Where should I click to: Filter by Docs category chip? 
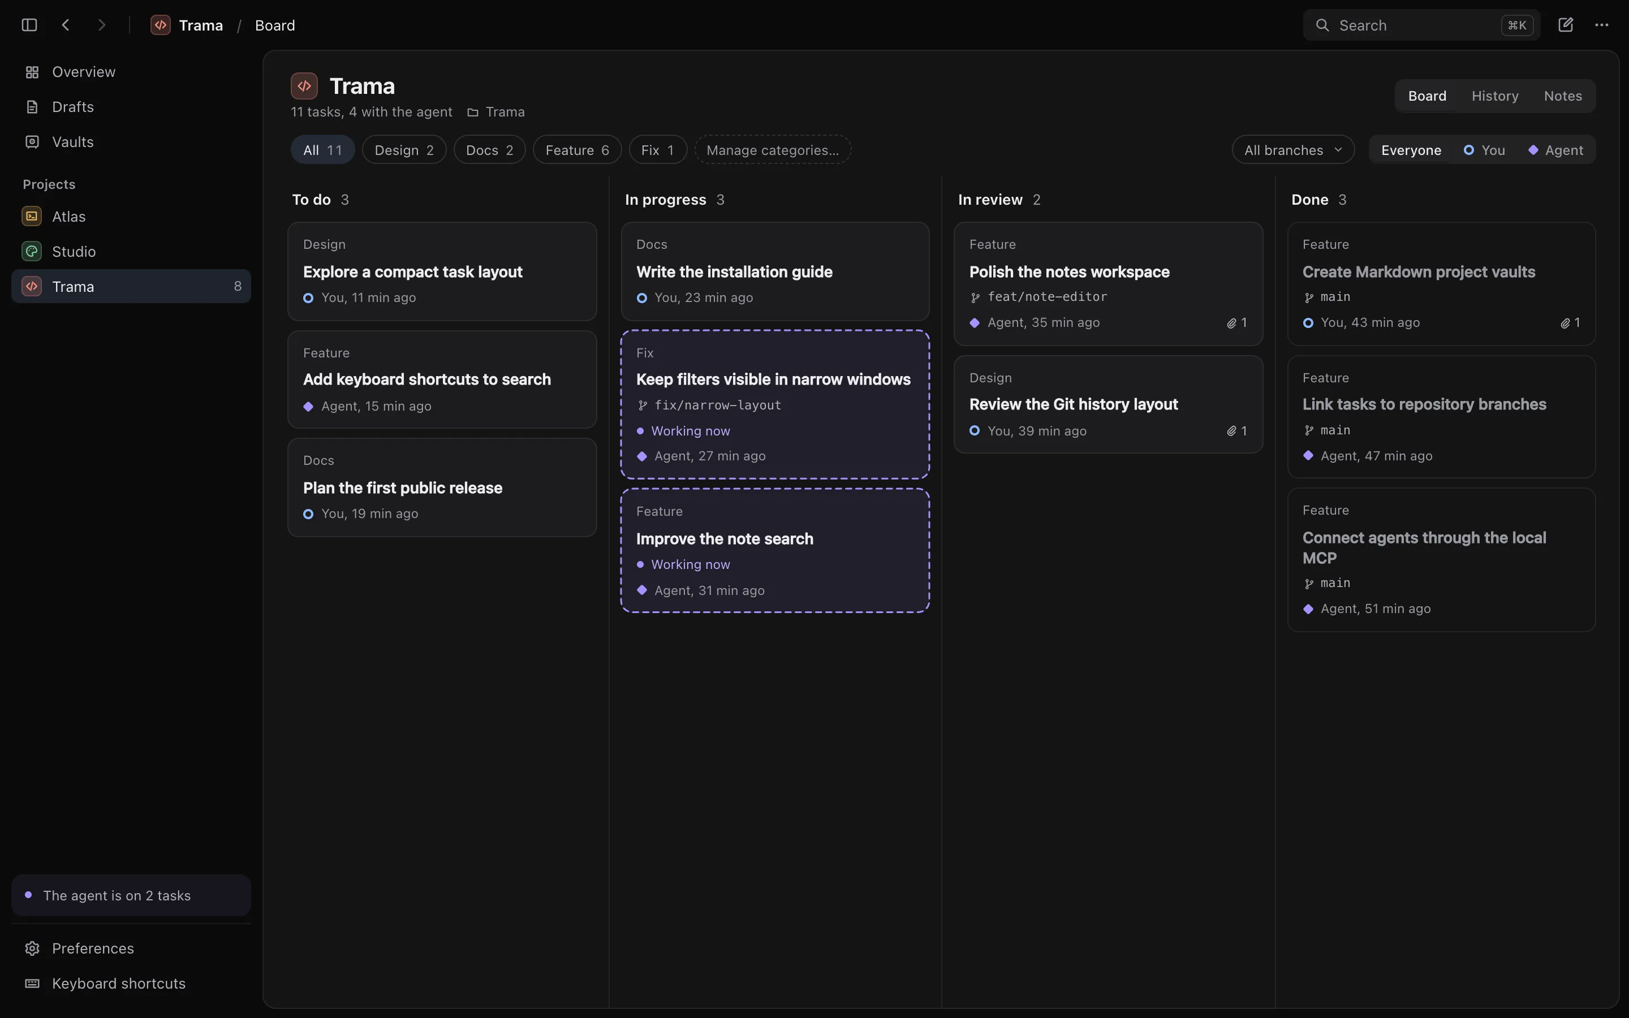point(489,149)
